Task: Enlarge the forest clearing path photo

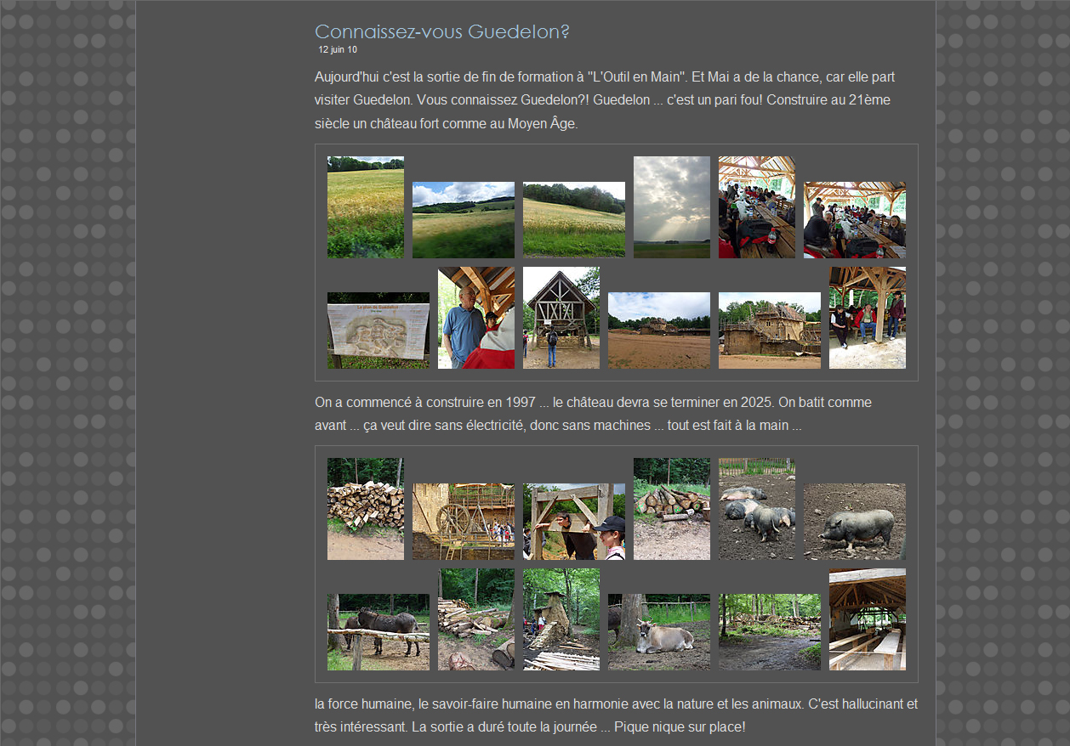Action: pyautogui.click(x=769, y=631)
